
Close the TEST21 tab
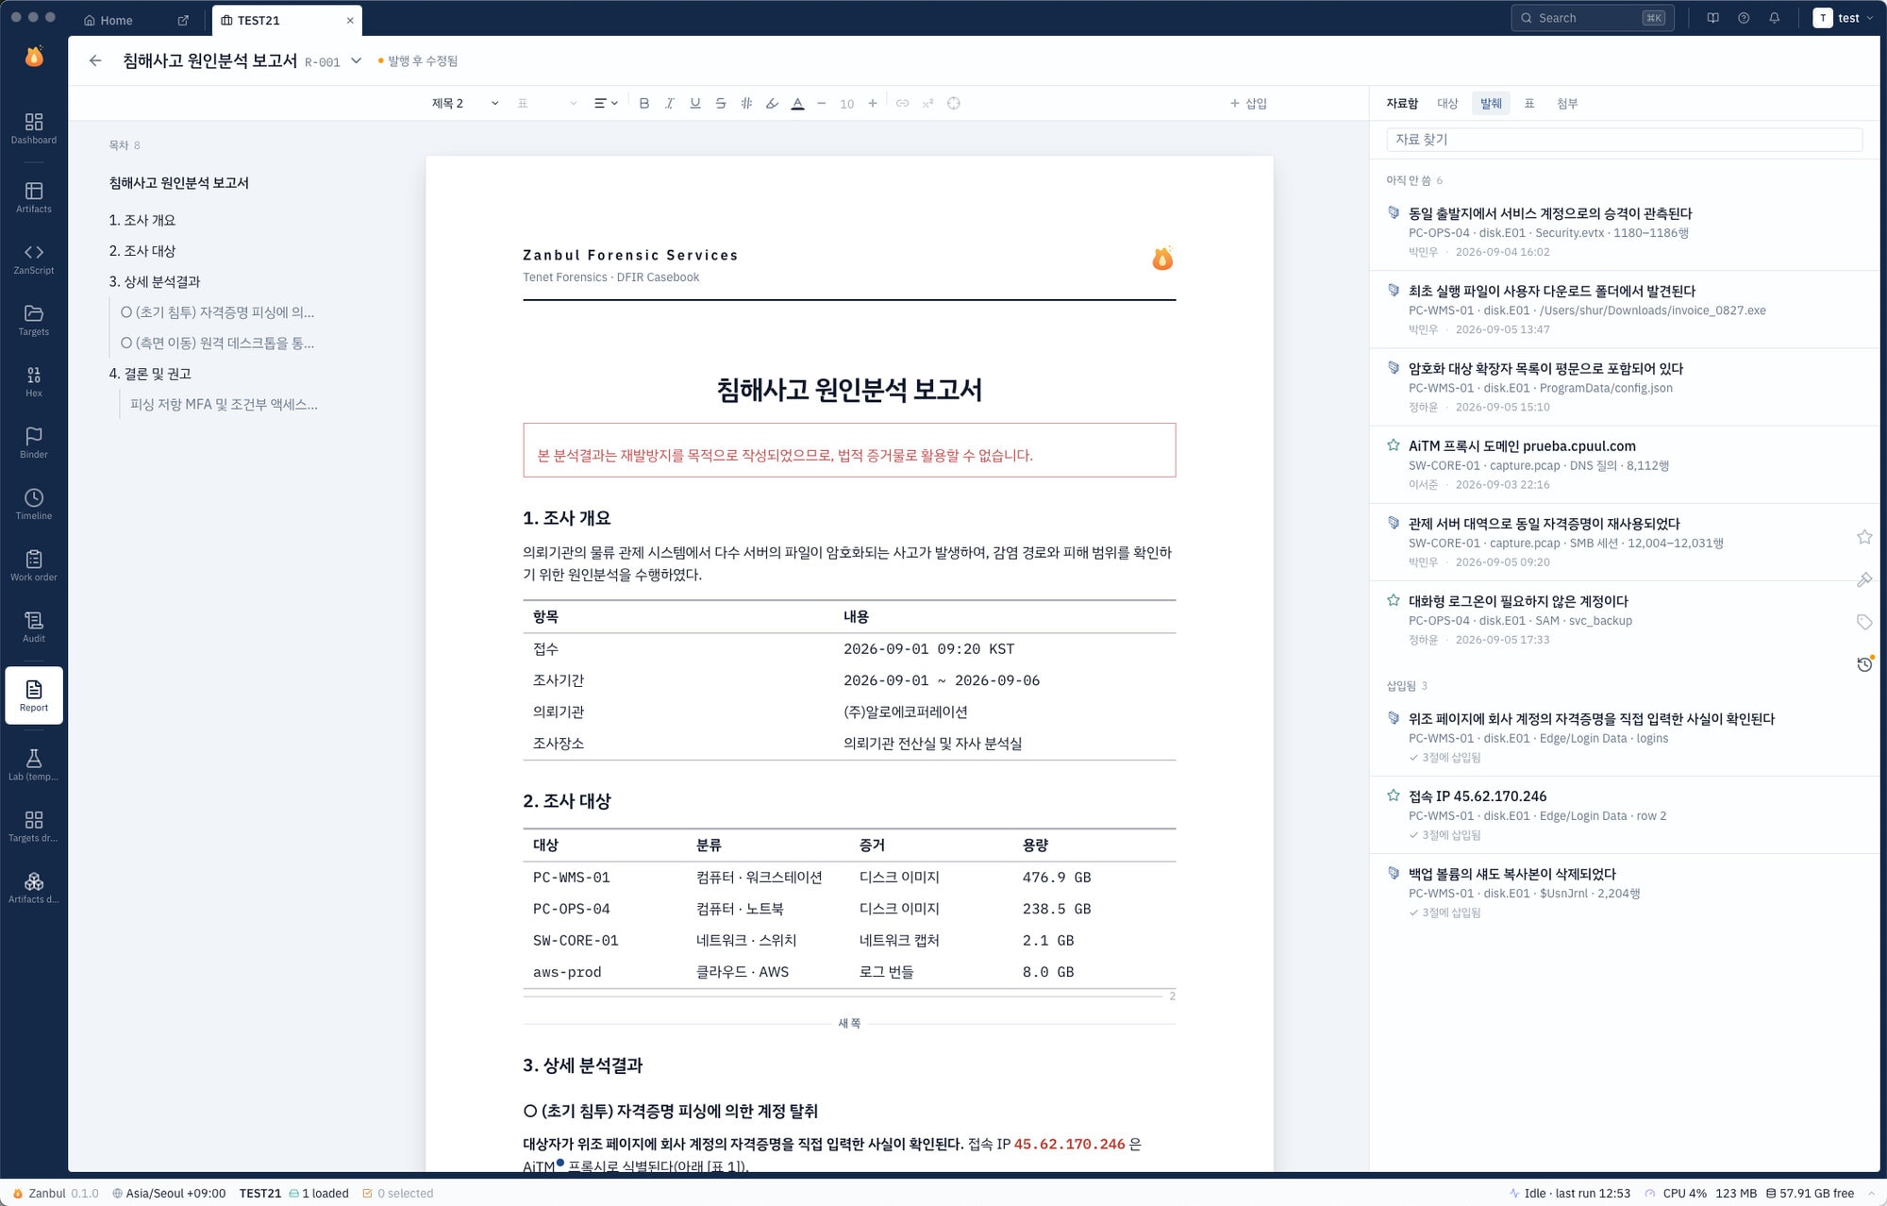click(350, 20)
